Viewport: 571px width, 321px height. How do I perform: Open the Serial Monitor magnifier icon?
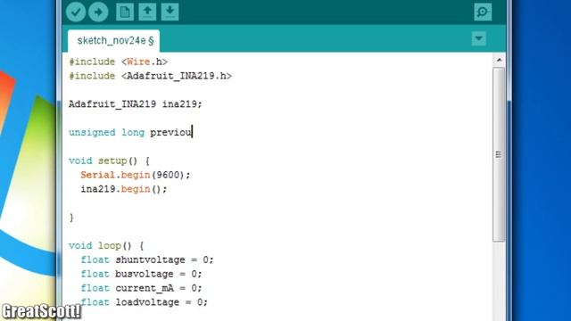(483, 12)
